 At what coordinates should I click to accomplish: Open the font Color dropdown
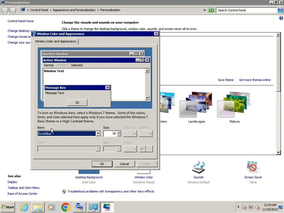(x=130, y=149)
